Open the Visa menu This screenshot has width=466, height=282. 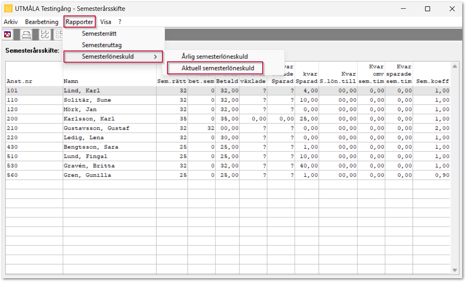[x=106, y=22]
